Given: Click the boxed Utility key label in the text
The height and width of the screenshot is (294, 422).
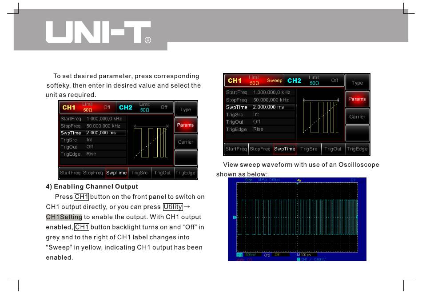Looking at the screenshot, I should tap(173, 207).
